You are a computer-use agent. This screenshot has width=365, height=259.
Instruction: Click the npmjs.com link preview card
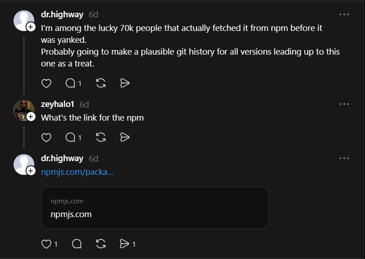click(154, 208)
